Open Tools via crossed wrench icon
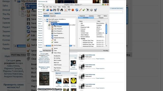 coord(88,10)
